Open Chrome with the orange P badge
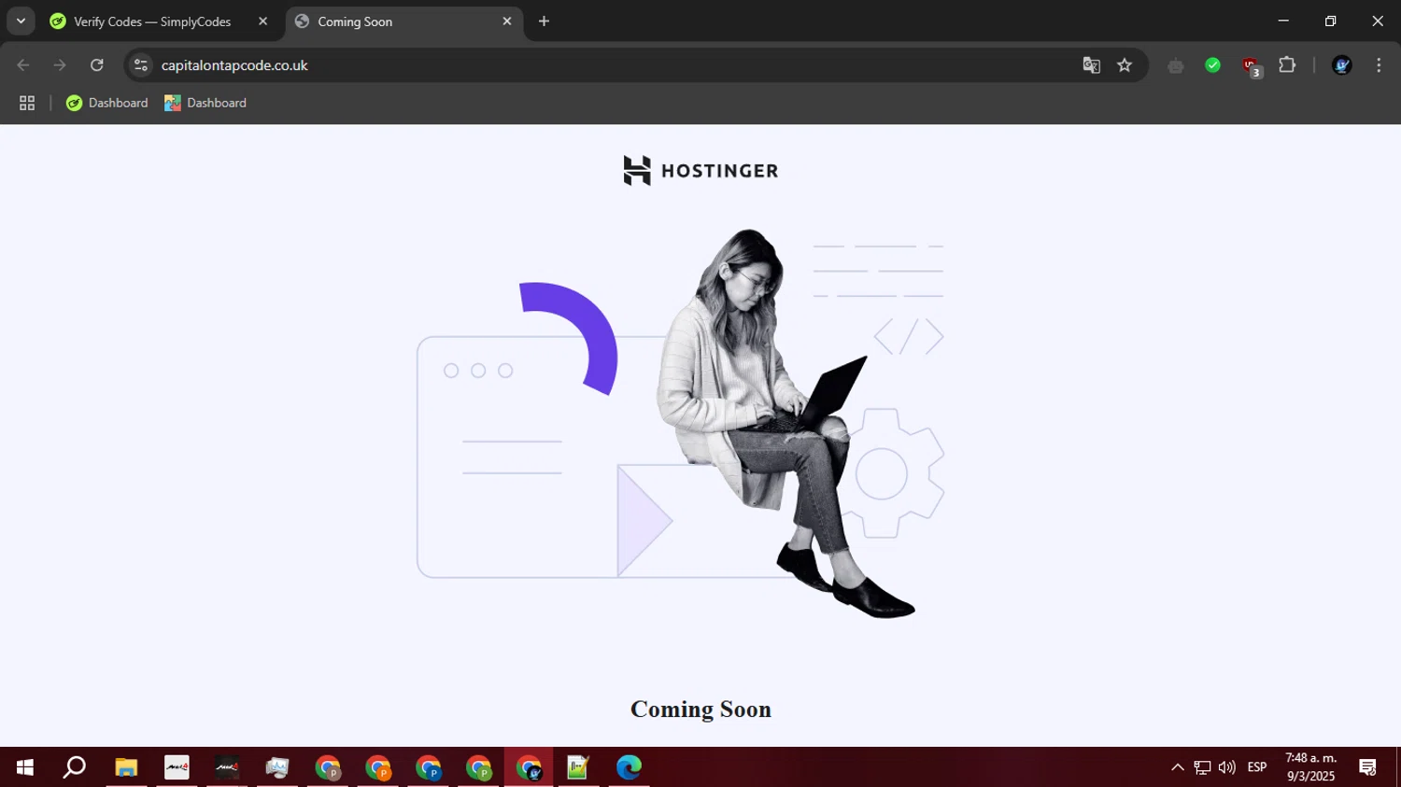Viewport: 1401px width, 787px height. click(x=378, y=767)
